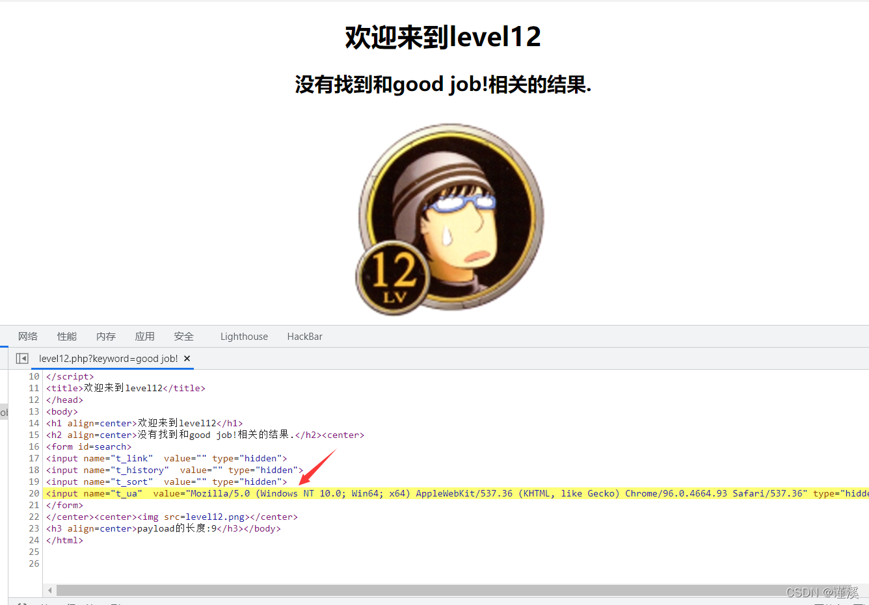Click the highlighted t_ua input source line
Image resolution: width=869 pixels, height=605 pixels.
tap(457, 493)
